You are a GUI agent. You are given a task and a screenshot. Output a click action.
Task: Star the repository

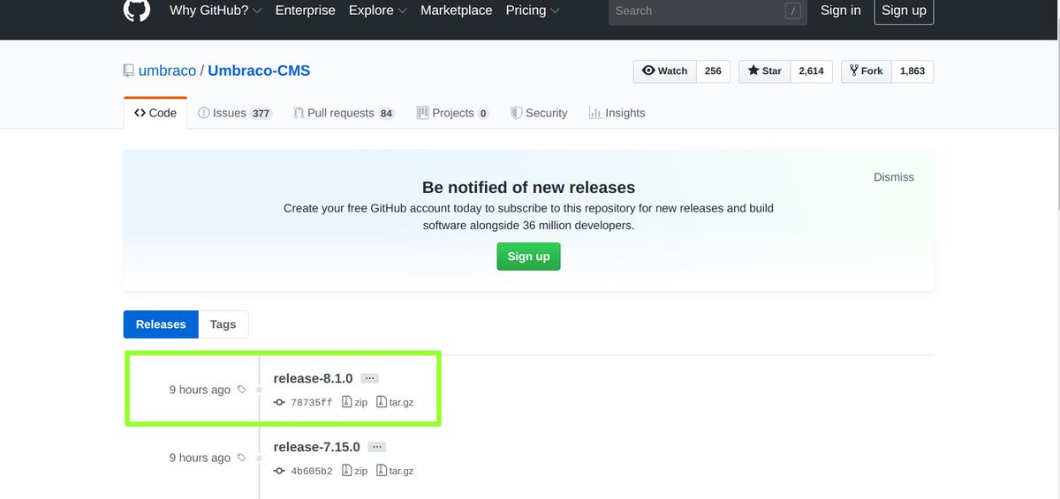coord(764,71)
